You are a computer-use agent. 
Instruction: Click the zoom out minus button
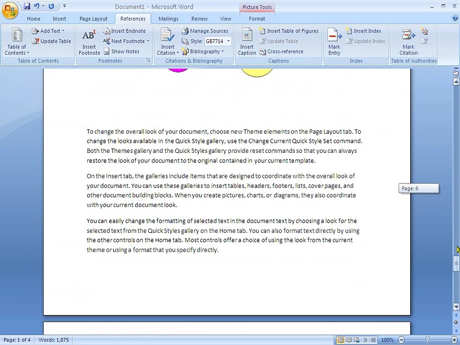401,340
